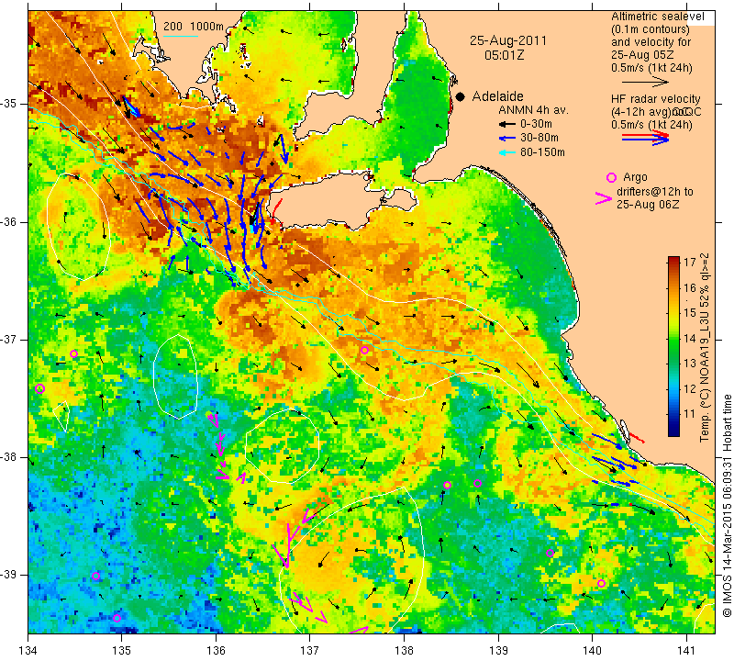Click the '13' color bar tick label
The width and height of the screenshot is (734, 661).
click(690, 364)
